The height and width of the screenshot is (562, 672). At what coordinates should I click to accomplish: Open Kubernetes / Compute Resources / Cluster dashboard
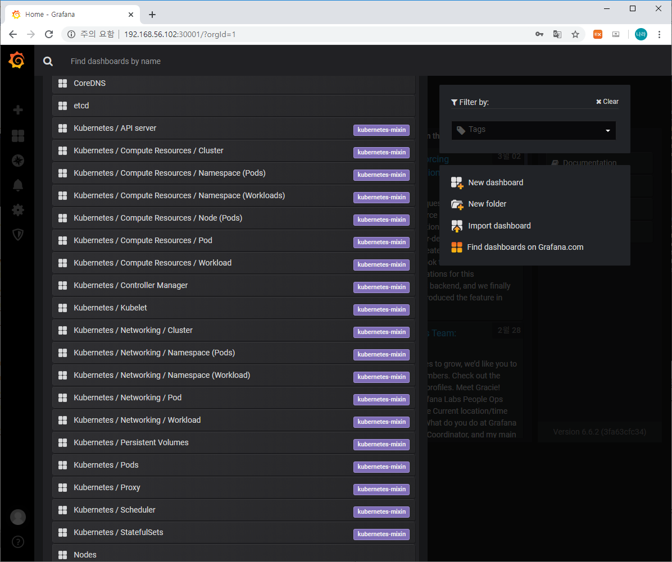pos(234,150)
